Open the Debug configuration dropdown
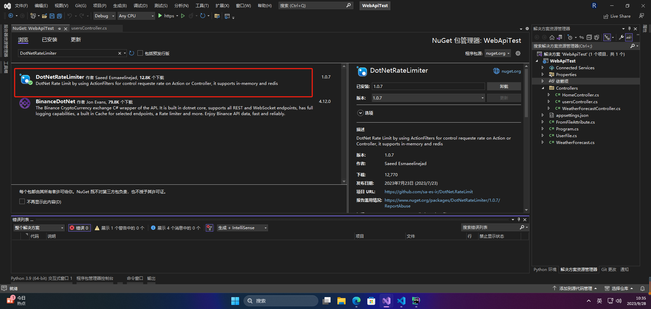Viewport: 651px width, 309px height. tap(104, 16)
